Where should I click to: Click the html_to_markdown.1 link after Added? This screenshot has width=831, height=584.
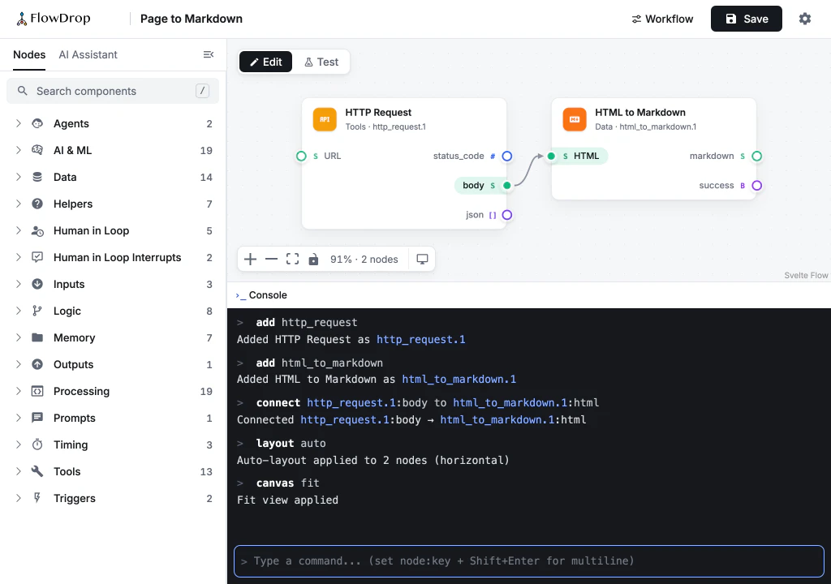coord(459,380)
